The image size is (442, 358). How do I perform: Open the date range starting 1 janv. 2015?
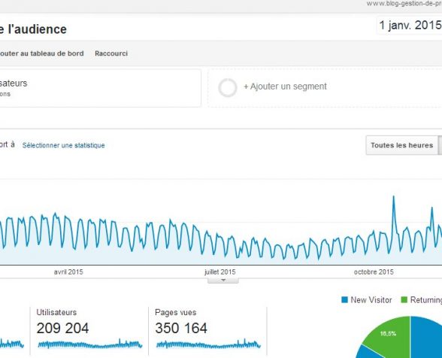410,26
